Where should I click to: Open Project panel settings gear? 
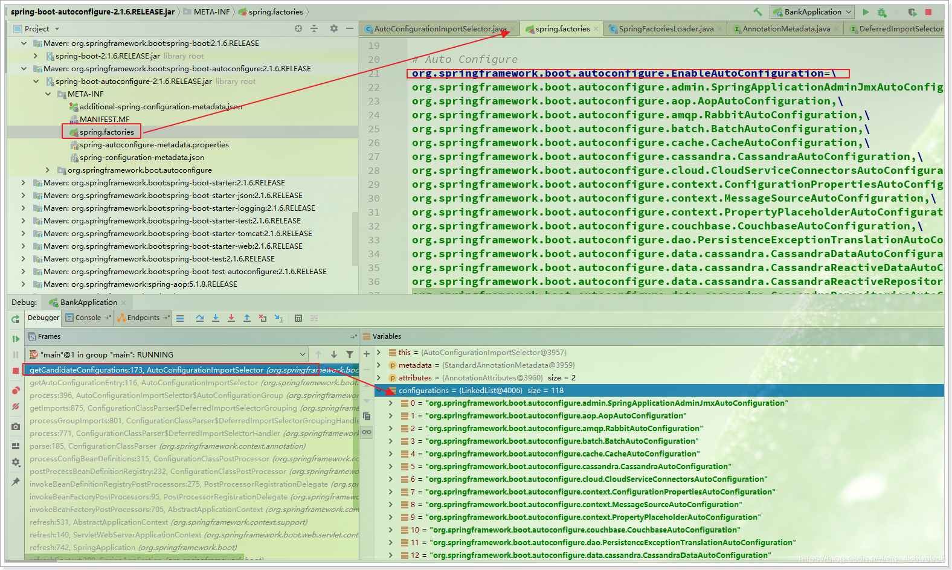pyautogui.click(x=334, y=28)
